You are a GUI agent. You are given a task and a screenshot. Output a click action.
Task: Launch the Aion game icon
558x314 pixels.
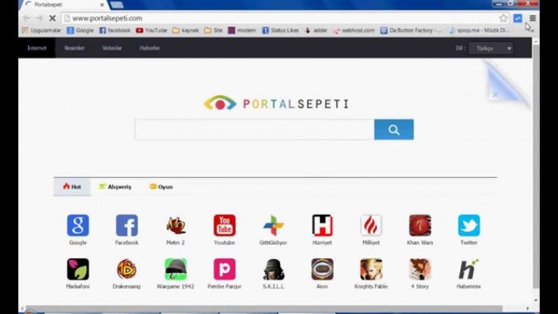tap(322, 269)
